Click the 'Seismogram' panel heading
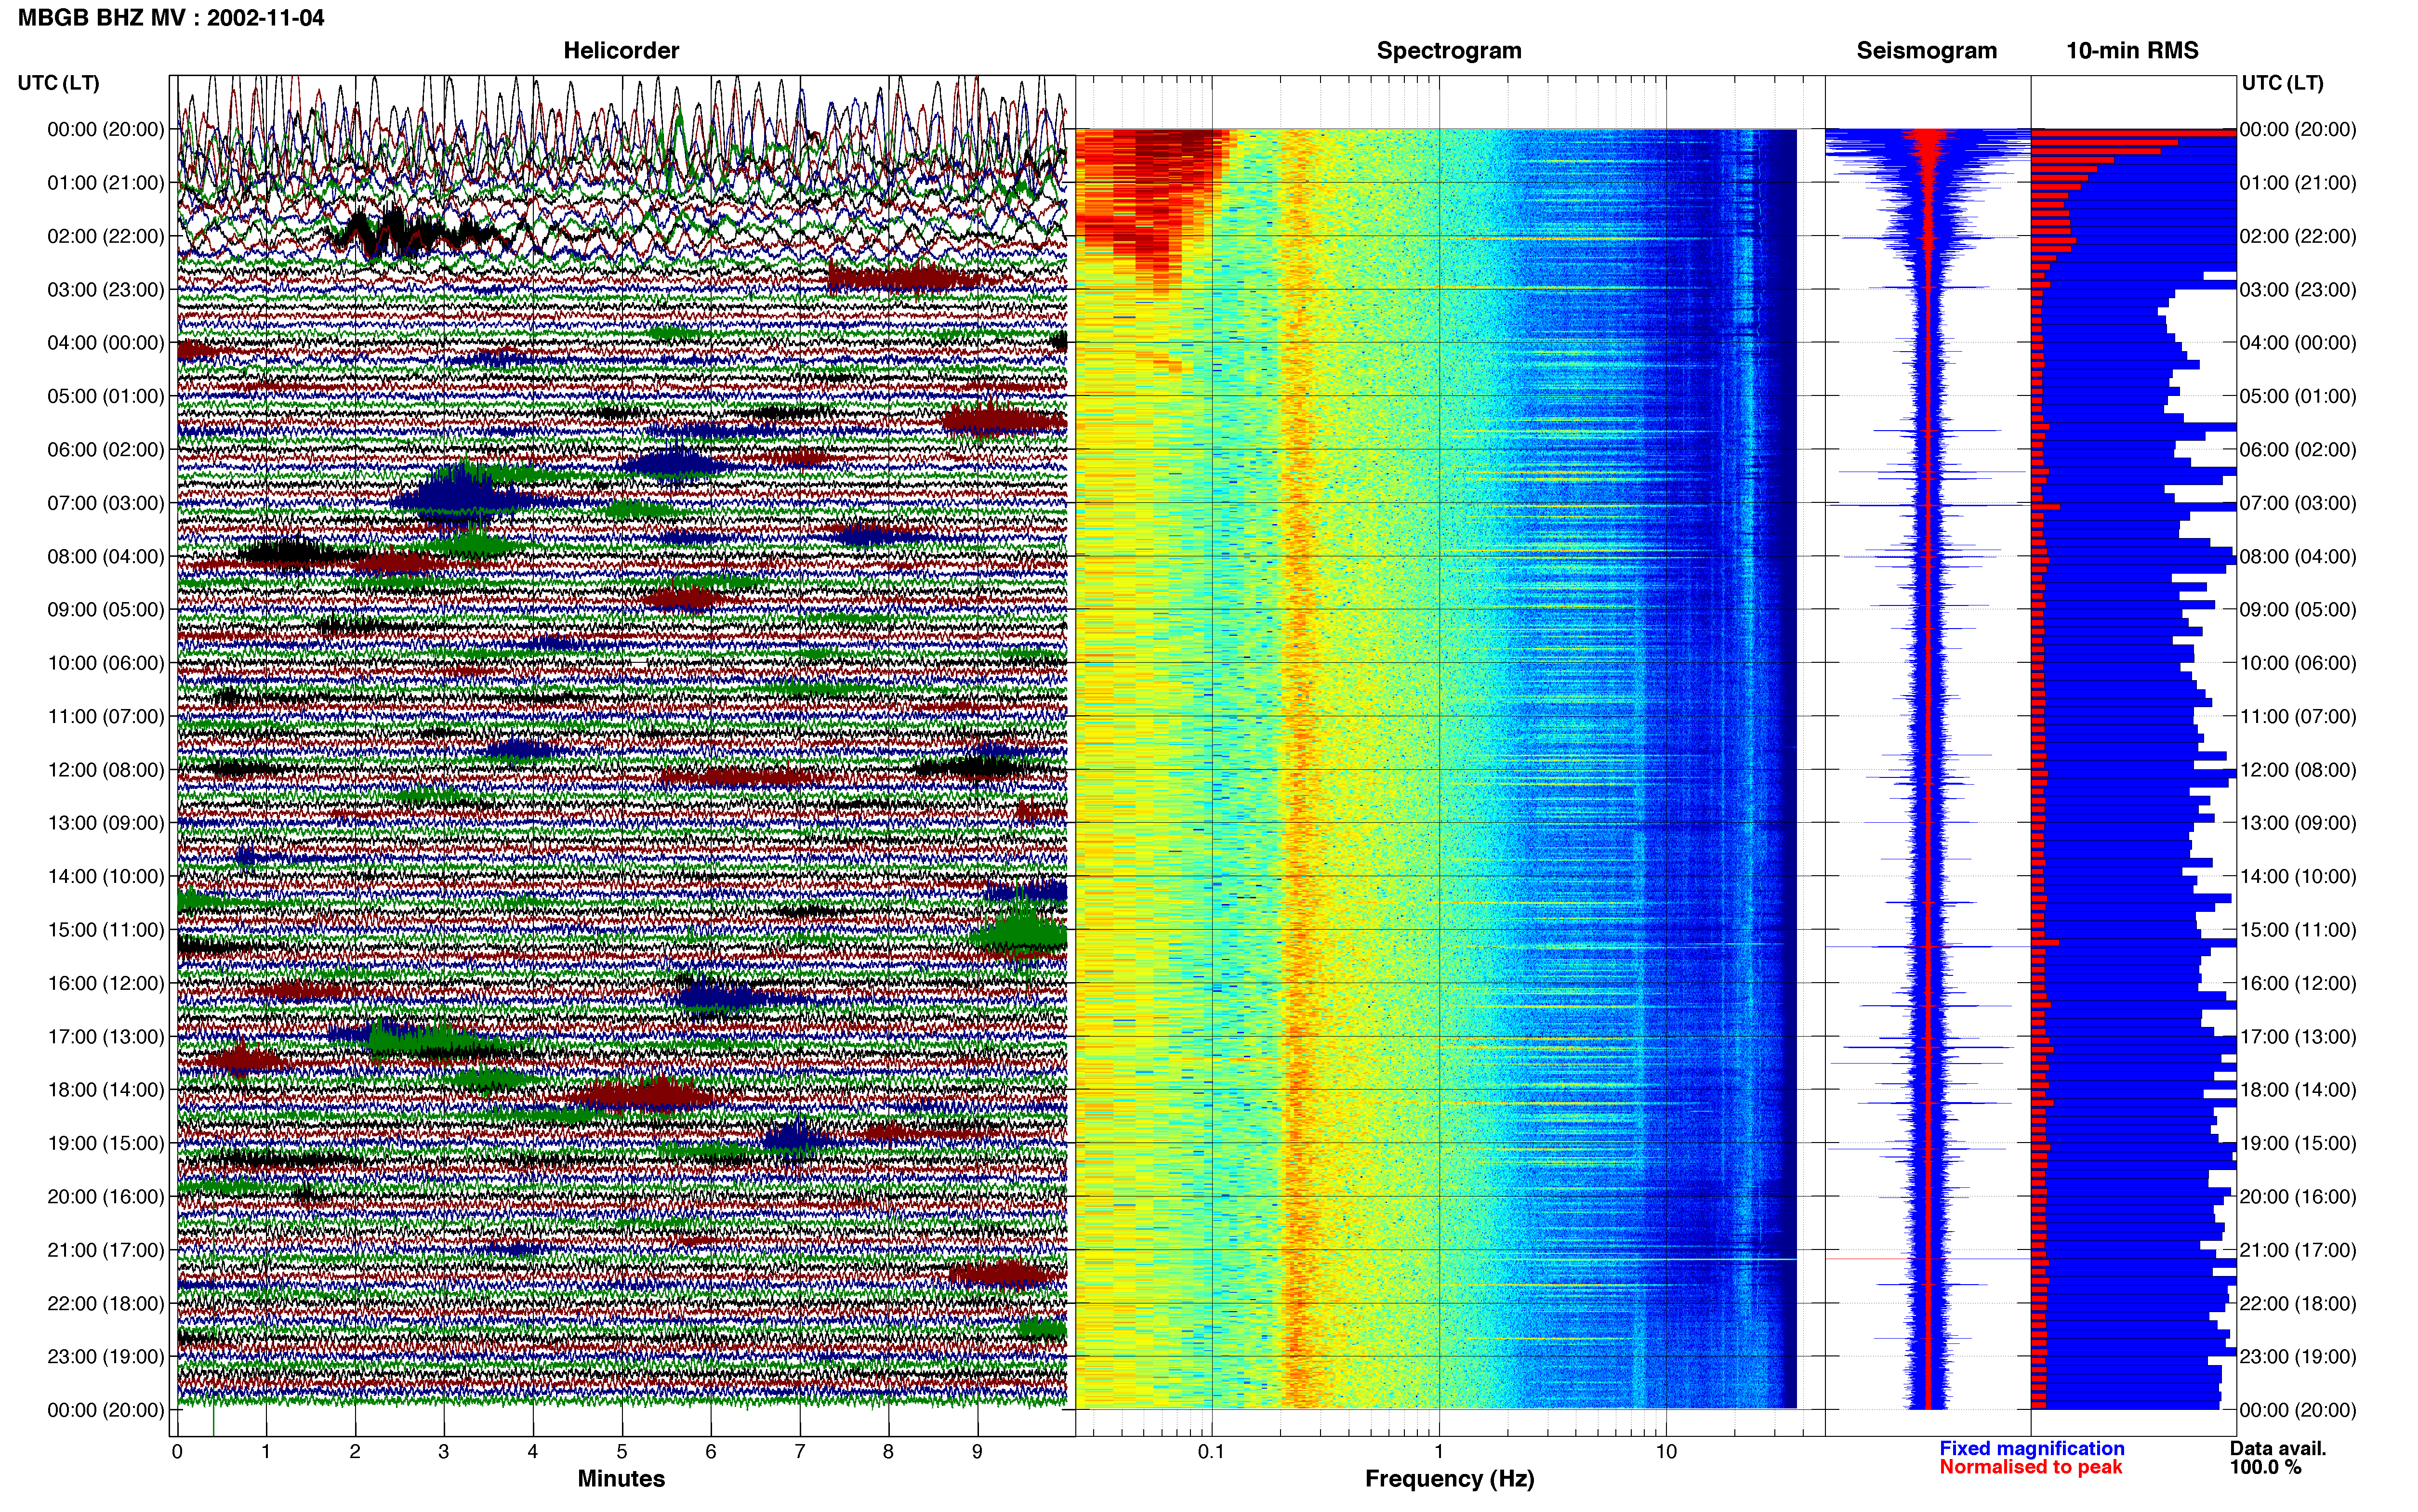The width and height of the screenshot is (2418, 1512). [x=1927, y=50]
